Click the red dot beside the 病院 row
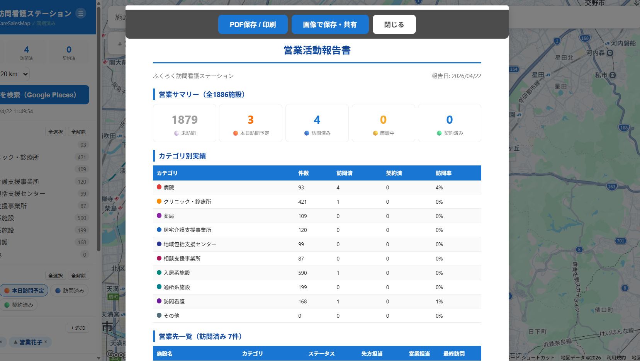Image resolution: width=640 pixels, height=361 pixels. 158,187
